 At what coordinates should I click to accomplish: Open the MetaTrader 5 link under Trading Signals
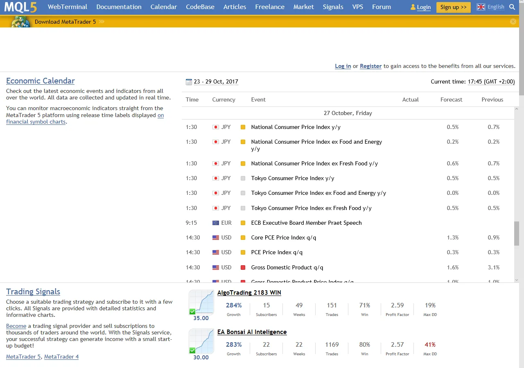click(x=24, y=357)
